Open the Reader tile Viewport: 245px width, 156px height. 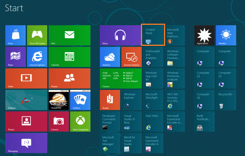tap(110, 100)
